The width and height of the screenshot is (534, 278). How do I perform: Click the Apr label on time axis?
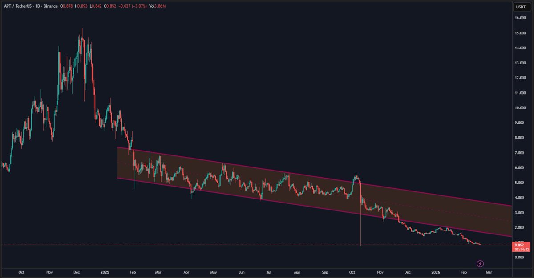(186, 271)
